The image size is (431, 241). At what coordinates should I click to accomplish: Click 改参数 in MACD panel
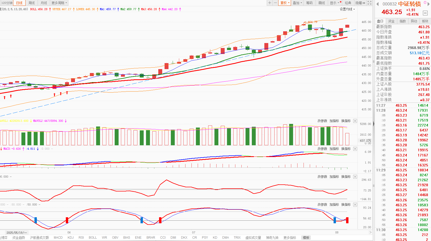click(322, 149)
